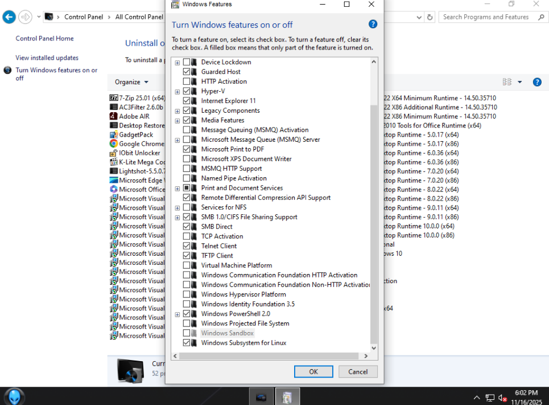Select IObit Unlocker program icon
The width and height of the screenshot is (549, 405).
113,153
